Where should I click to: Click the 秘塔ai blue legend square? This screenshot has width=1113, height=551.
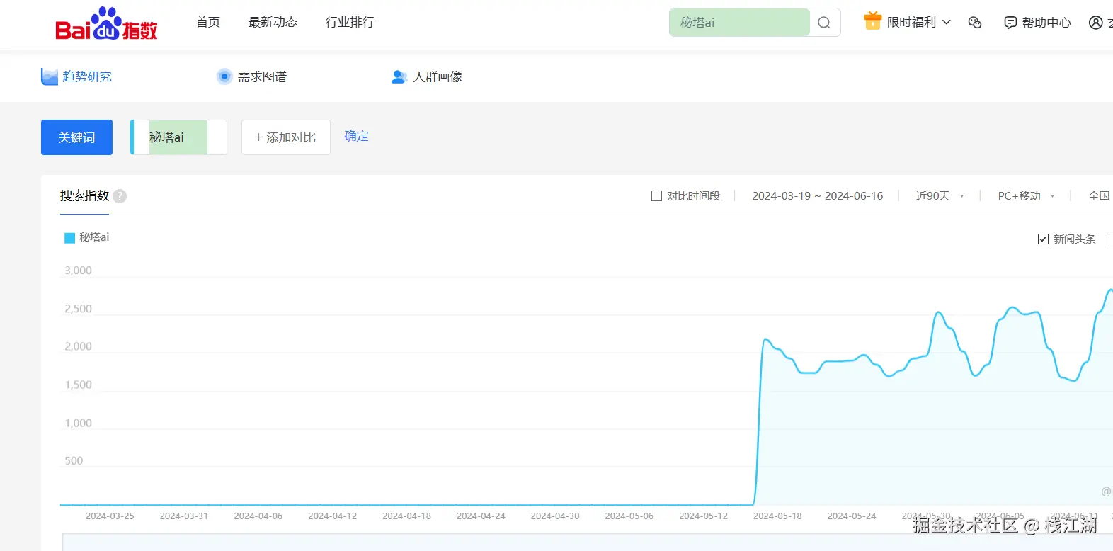[69, 238]
